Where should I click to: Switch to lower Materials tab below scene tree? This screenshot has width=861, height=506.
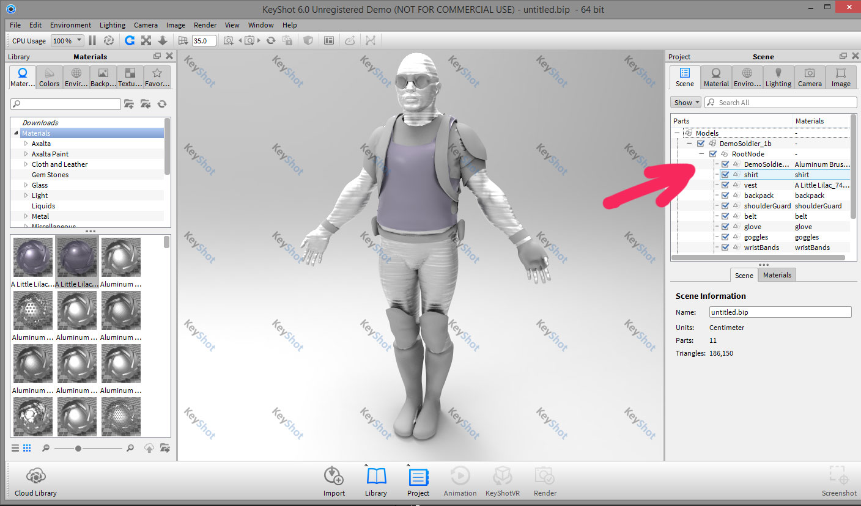click(777, 275)
